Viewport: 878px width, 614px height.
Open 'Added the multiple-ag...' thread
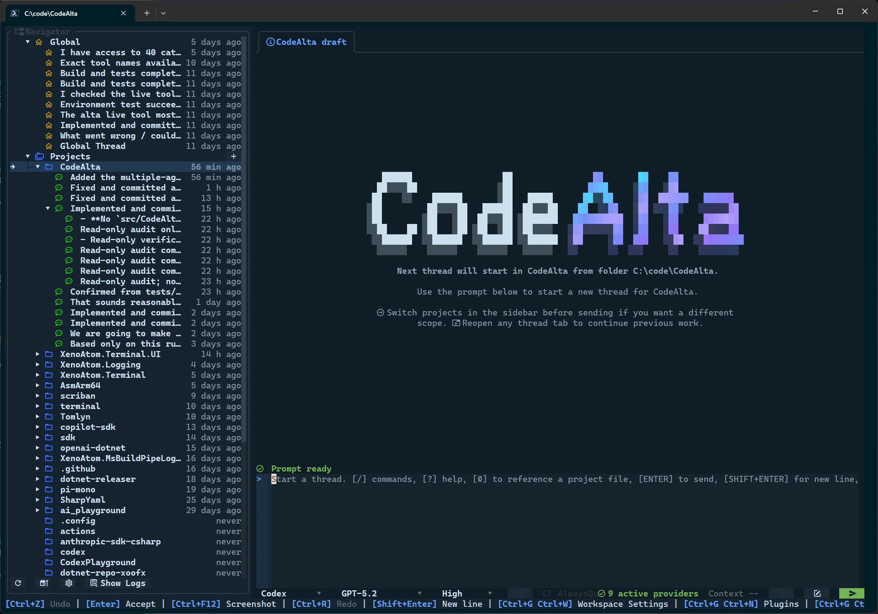click(125, 177)
